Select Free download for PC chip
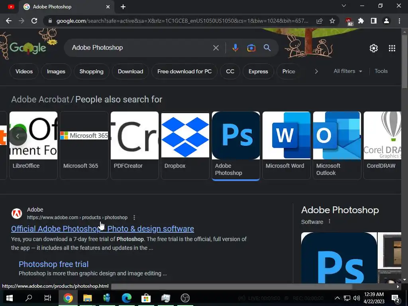 [184, 71]
